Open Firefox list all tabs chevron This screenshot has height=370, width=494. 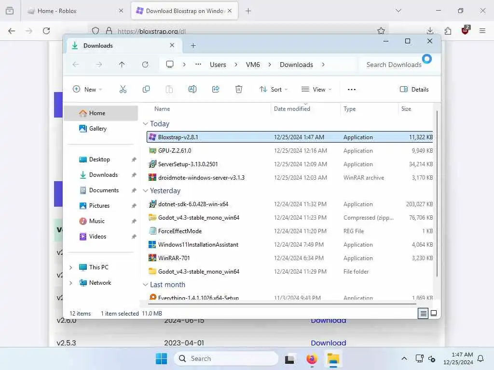398,11
